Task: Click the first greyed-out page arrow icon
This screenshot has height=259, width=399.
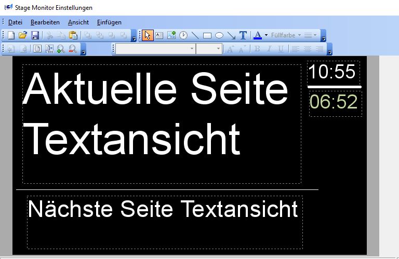Action: [11, 49]
